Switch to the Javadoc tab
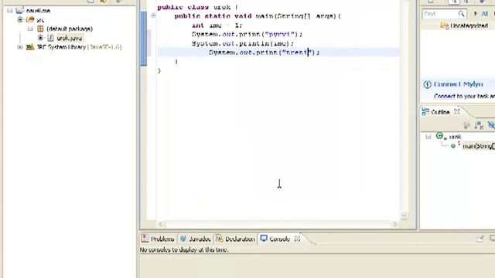The width and height of the screenshot is (495, 278). (196, 239)
